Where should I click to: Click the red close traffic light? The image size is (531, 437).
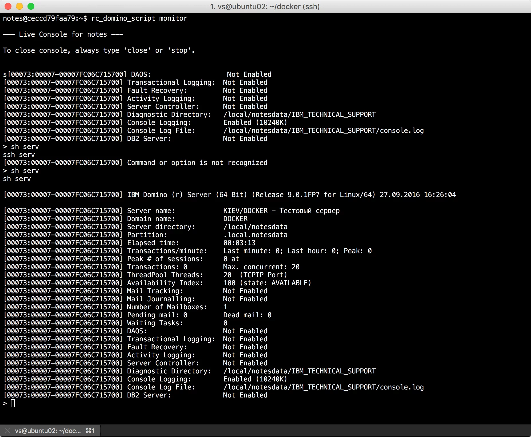(x=7, y=6)
